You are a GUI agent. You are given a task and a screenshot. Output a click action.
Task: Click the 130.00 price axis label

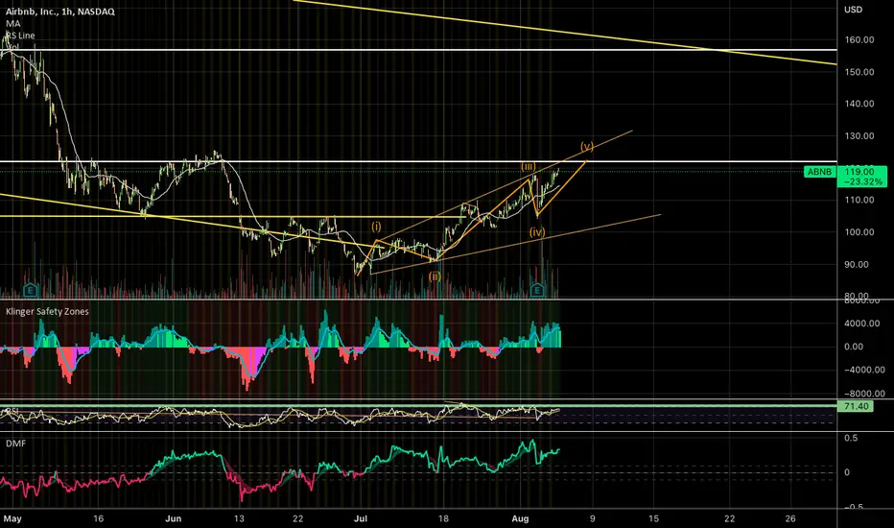pyautogui.click(x=859, y=136)
